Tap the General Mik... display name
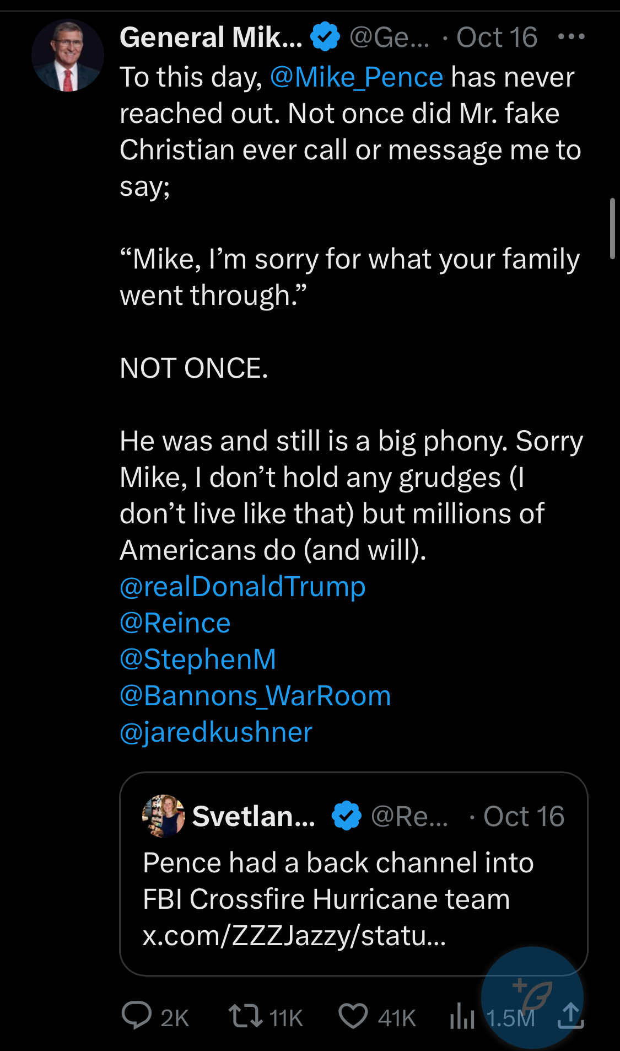 (211, 37)
